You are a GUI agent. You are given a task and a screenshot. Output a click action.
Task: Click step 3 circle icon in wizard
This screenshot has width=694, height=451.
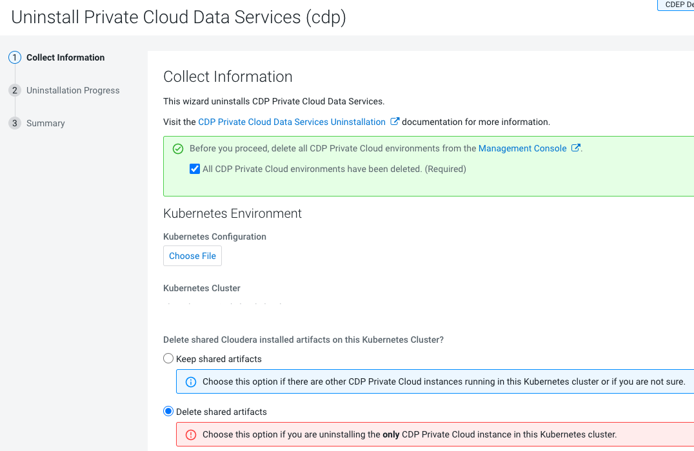pos(15,123)
